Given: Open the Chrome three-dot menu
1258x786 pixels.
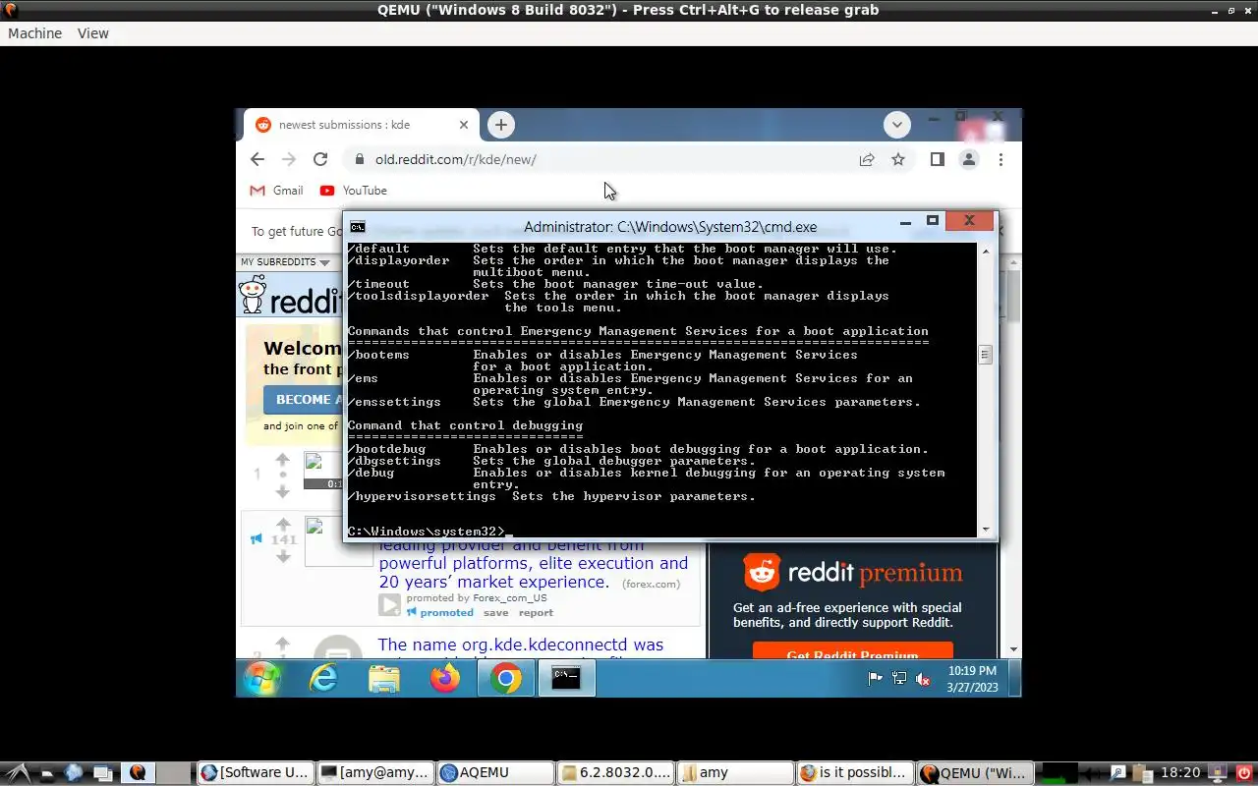Looking at the screenshot, I should tap(1001, 159).
